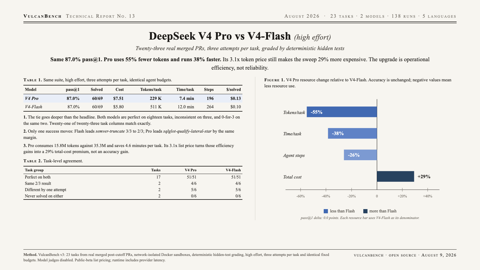Select the Agent steps -26% bar
Image resolution: width=480 pixels, height=270 pixels.
click(360, 155)
